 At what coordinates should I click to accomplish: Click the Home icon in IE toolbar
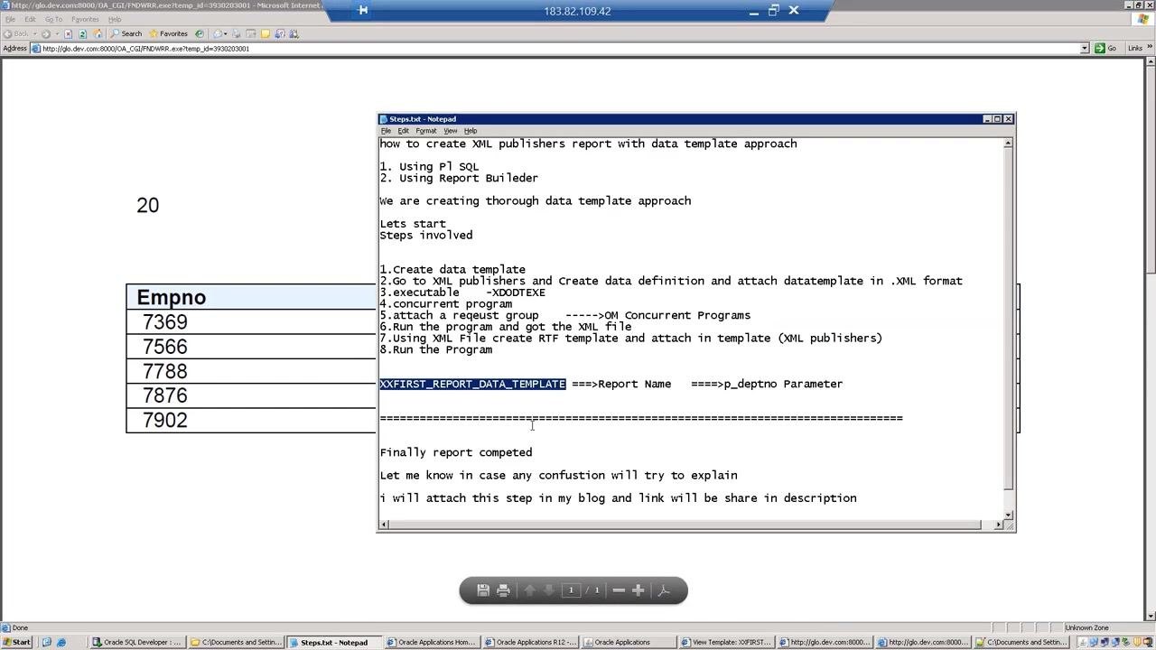(x=98, y=33)
